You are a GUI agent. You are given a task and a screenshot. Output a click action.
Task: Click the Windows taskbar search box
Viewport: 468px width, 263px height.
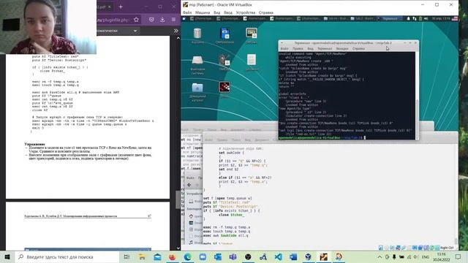point(67,256)
